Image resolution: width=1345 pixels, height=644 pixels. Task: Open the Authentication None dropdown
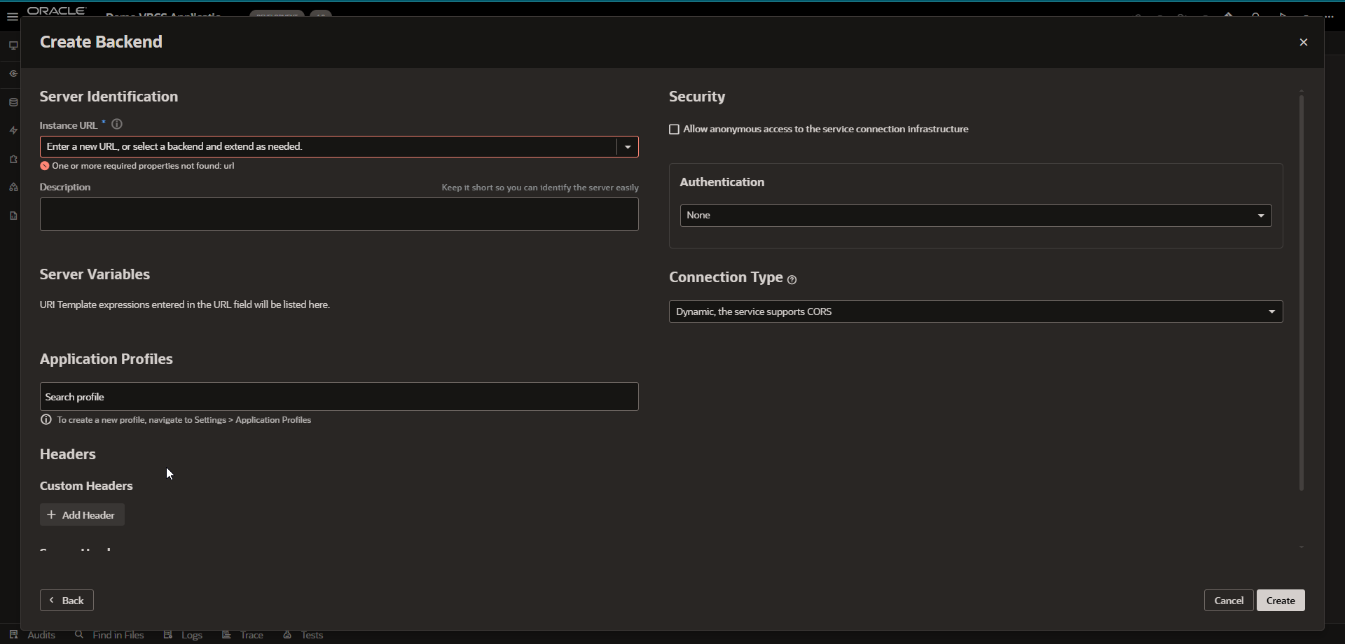pyautogui.click(x=976, y=215)
